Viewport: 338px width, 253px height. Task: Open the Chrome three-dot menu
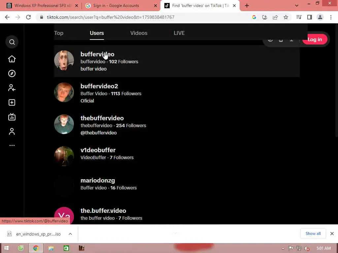331,17
